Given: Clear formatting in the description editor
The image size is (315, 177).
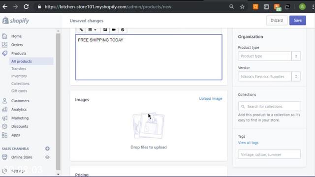Looking at the screenshot, I should coord(123,29).
